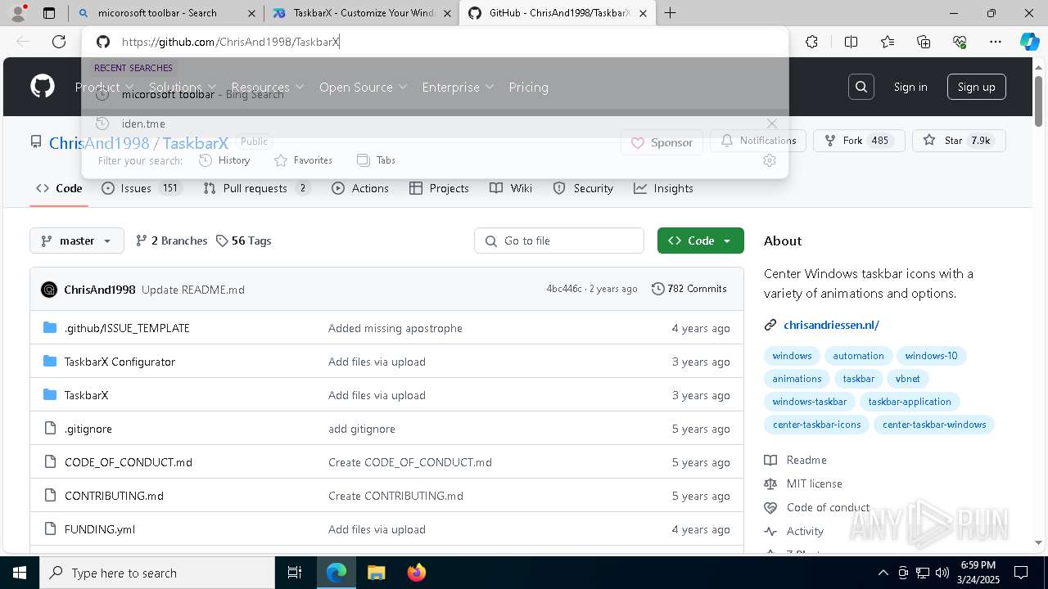This screenshot has width=1048, height=589.
Task: Open the .github/ISSUE_TEMPLATE folder
Action: pyautogui.click(x=127, y=328)
